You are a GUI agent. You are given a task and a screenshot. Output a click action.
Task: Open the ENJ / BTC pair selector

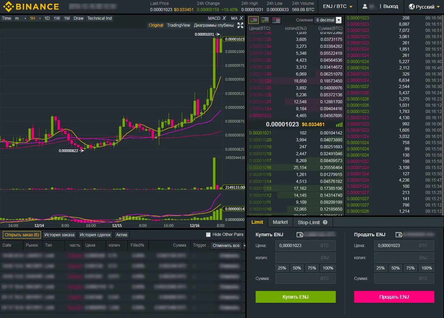pos(338,7)
